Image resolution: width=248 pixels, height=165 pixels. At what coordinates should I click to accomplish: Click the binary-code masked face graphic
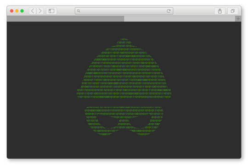(x=124, y=87)
